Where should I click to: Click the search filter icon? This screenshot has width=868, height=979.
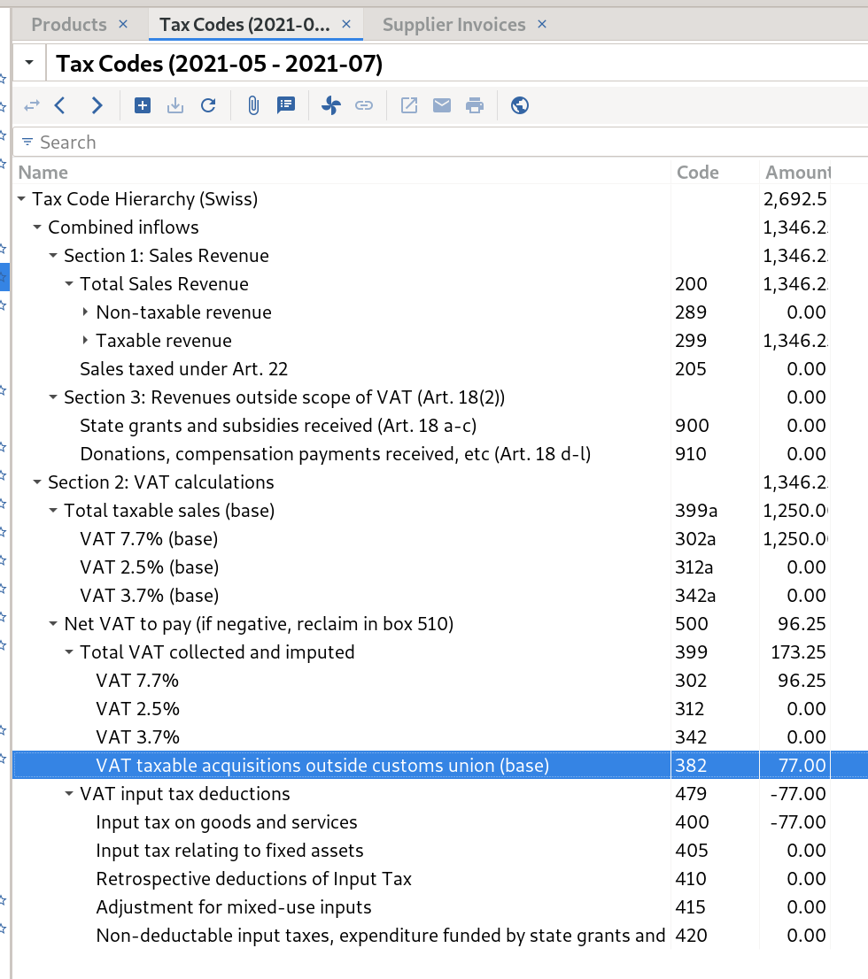pyautogui.click(x=27, y=143)
